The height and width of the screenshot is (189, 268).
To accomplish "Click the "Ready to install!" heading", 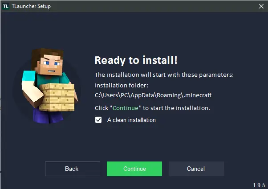I will 136,60.
